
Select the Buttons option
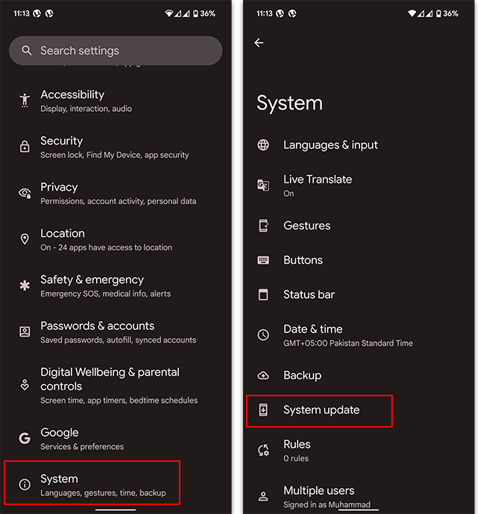click(303, 260)
